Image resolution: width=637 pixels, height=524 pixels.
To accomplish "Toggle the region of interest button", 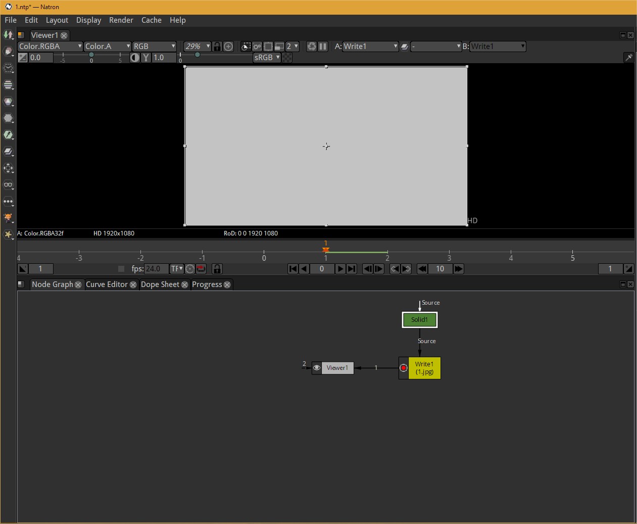I will (x=268, y=46).
